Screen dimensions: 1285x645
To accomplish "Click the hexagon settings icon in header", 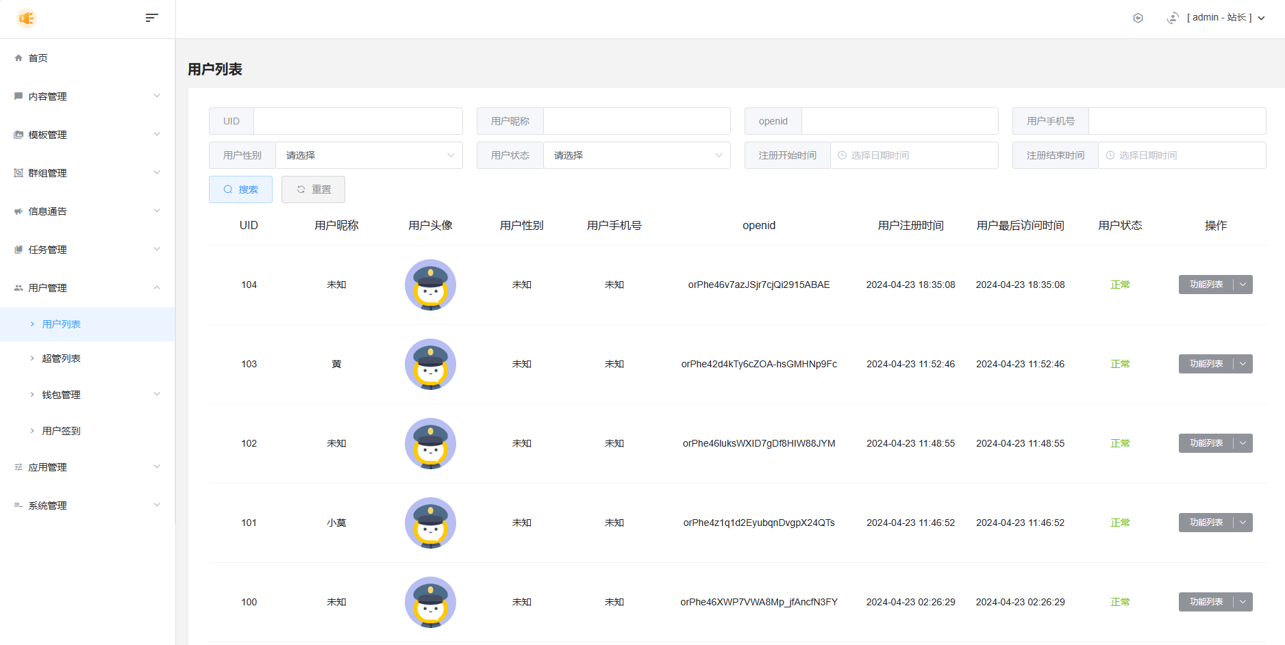I will pos(1138,18).
